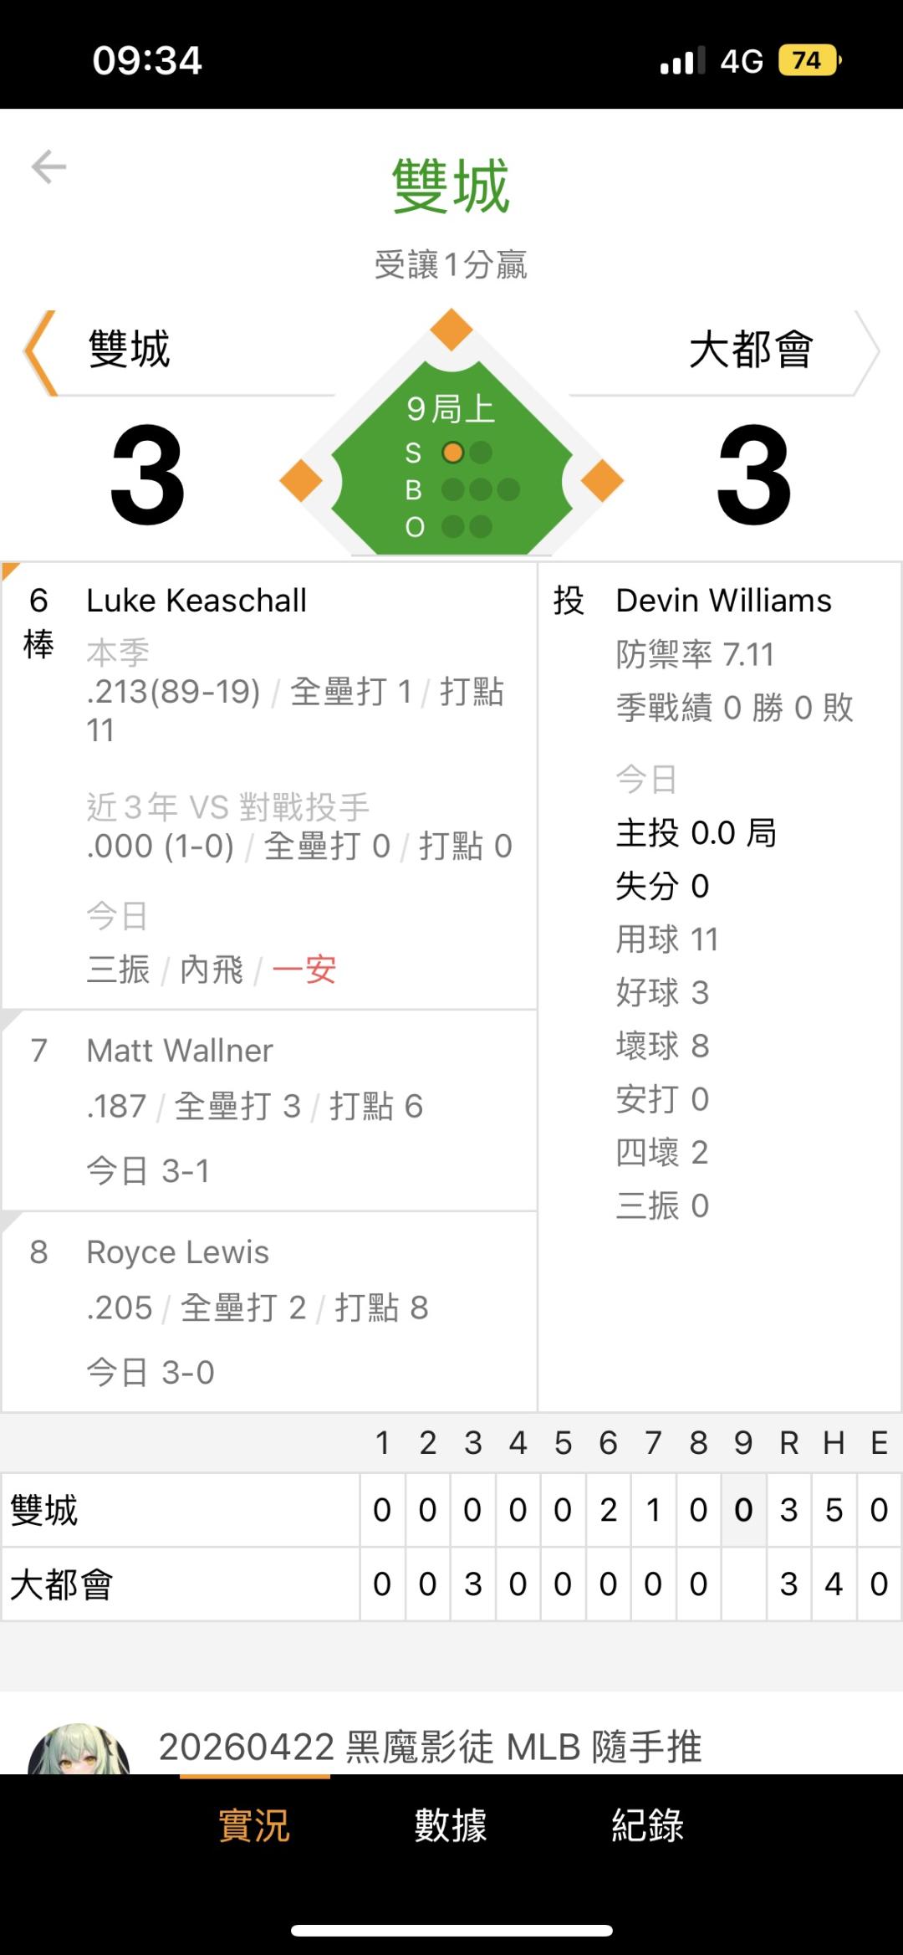Select the 大都會 team arrow on right
903x1955 pixels.
coord(866,351)
